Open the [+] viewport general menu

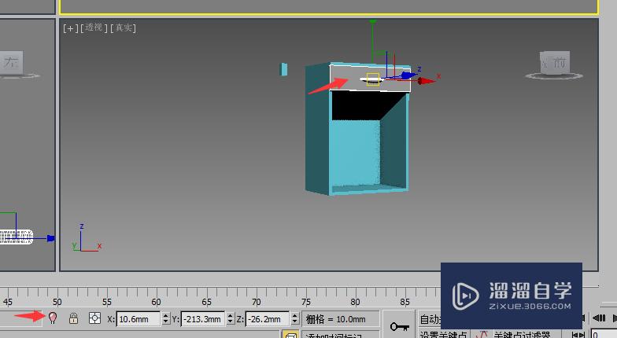coord(71,28)
